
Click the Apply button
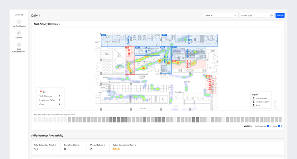[x=280, y=16]
